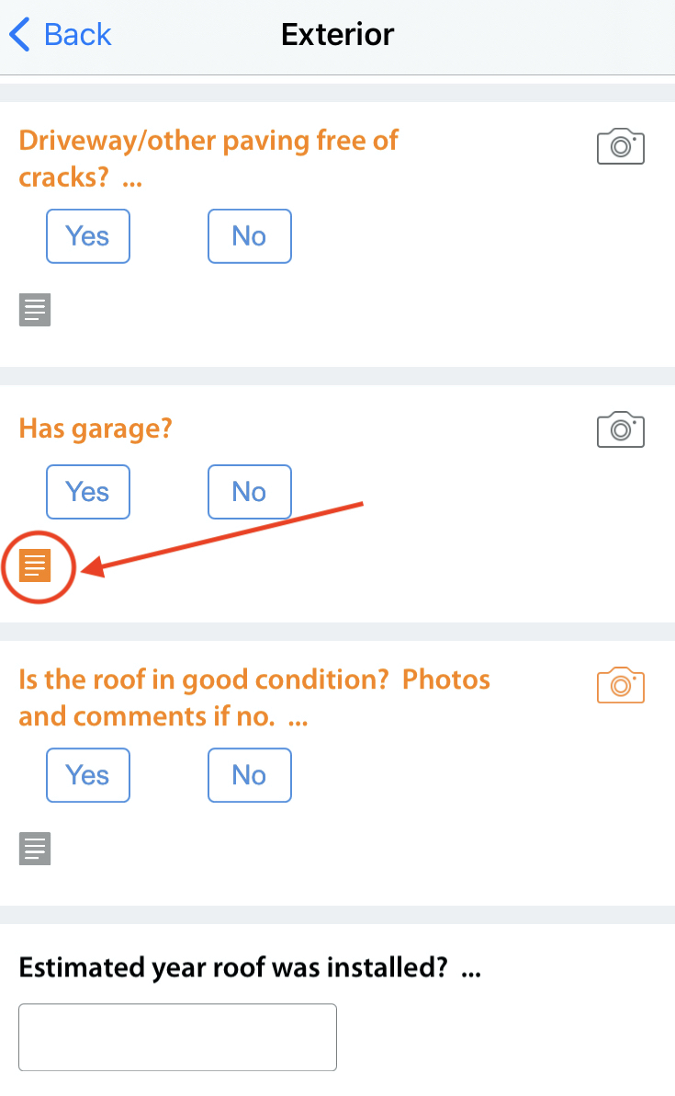Answer No for roof in good condition
Image resolution: width=675 pixels, height=1096 pixels.
[249, 775]
